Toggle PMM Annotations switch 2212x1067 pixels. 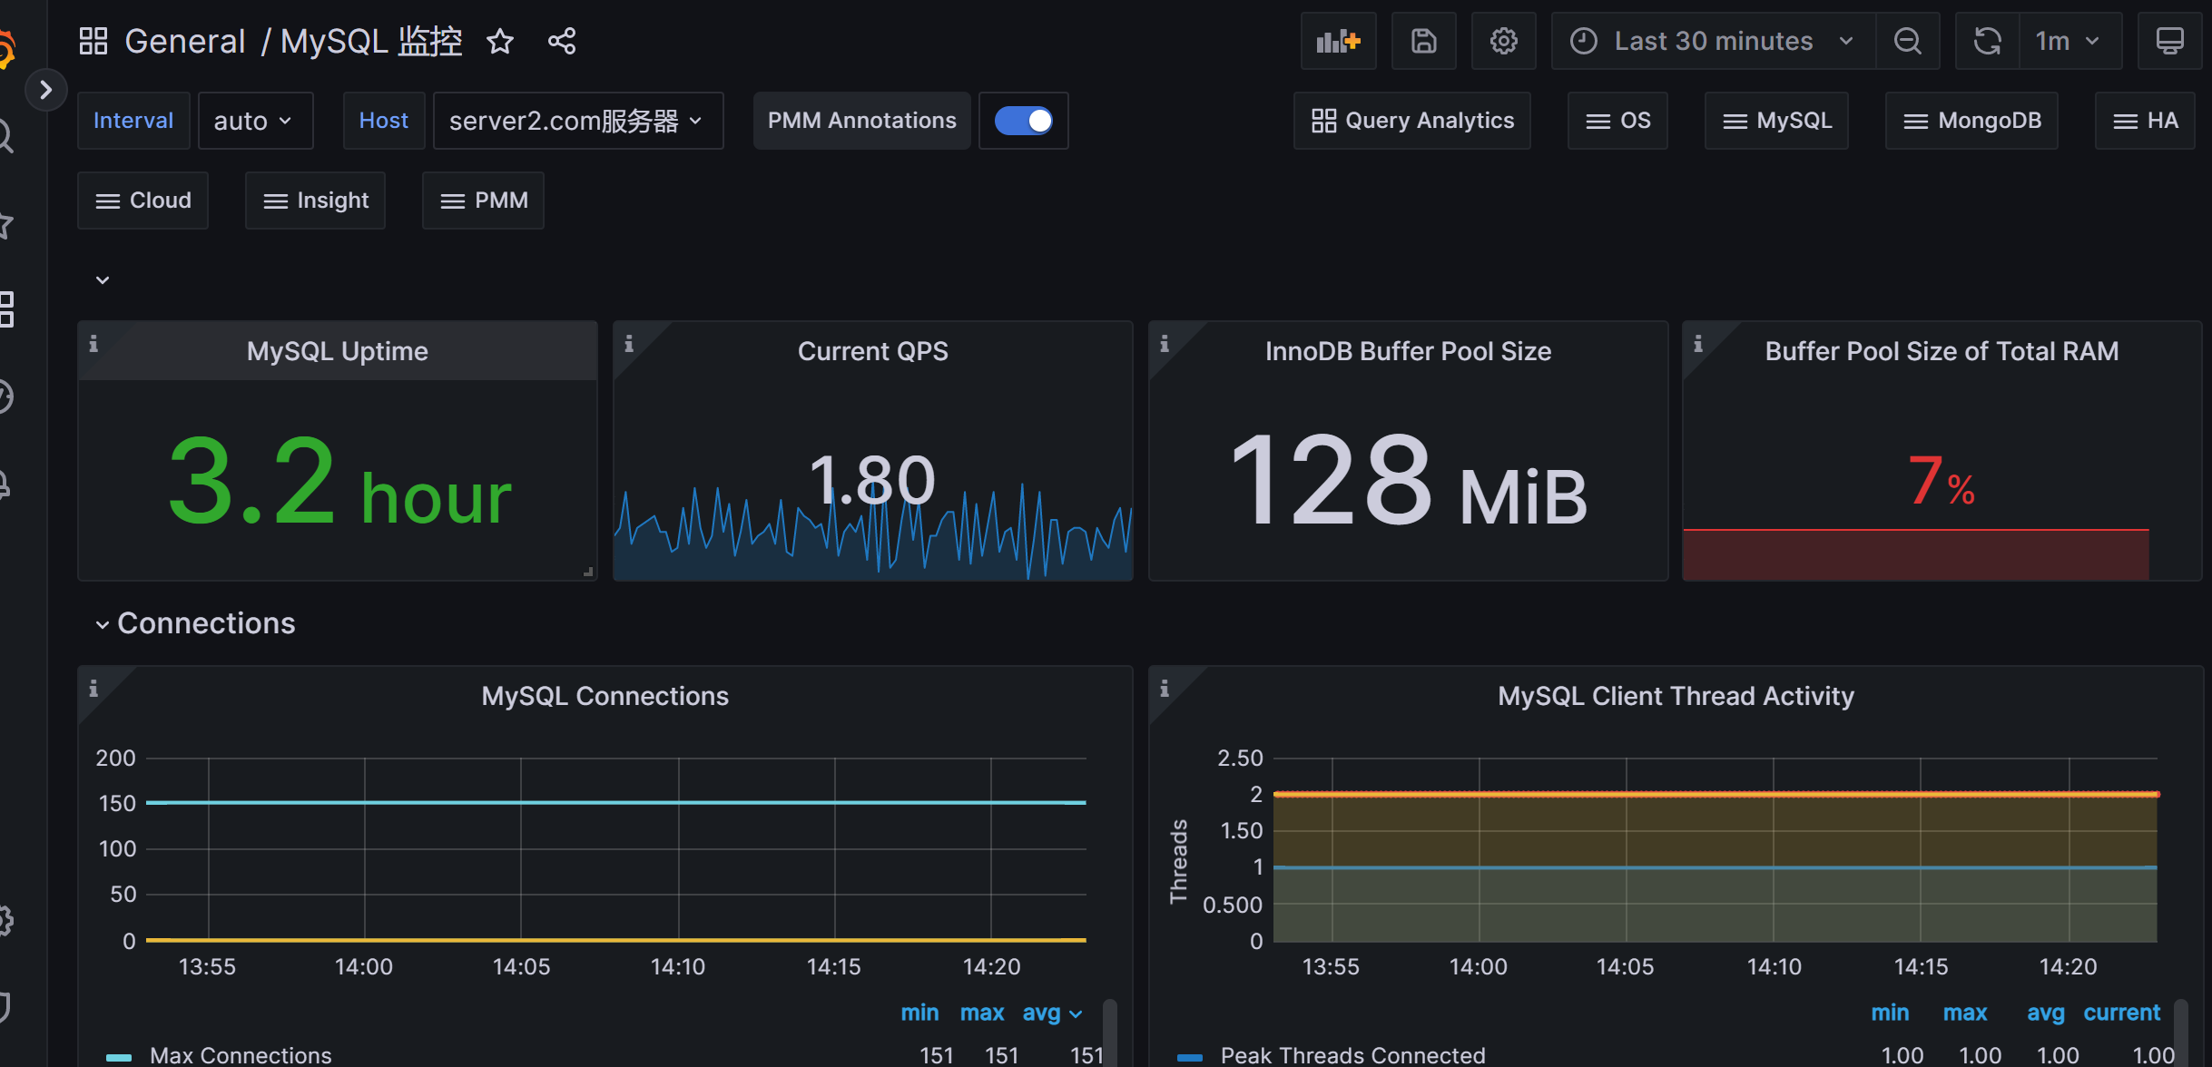[1023, 121]
